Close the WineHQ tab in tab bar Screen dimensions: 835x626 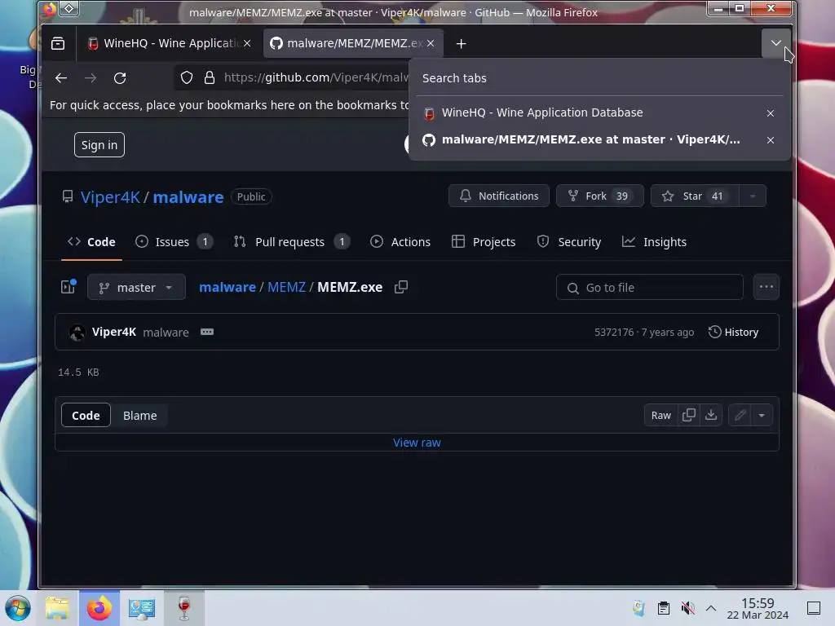coord(247,44)
